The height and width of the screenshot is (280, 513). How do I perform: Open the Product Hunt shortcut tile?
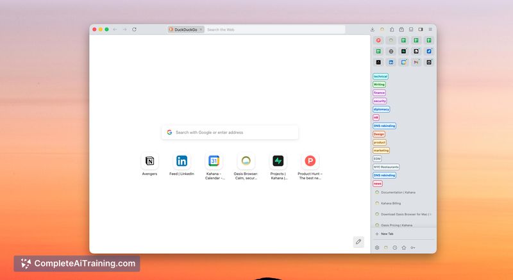310,167
